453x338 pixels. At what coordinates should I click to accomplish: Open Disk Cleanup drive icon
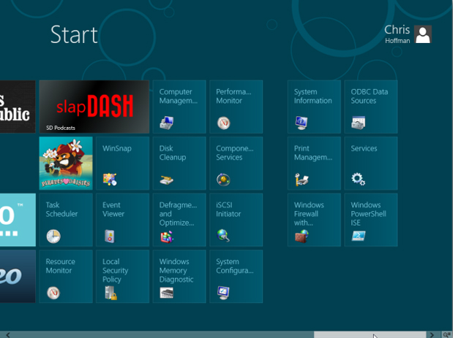pyautogui.click(x=167, y=180)
